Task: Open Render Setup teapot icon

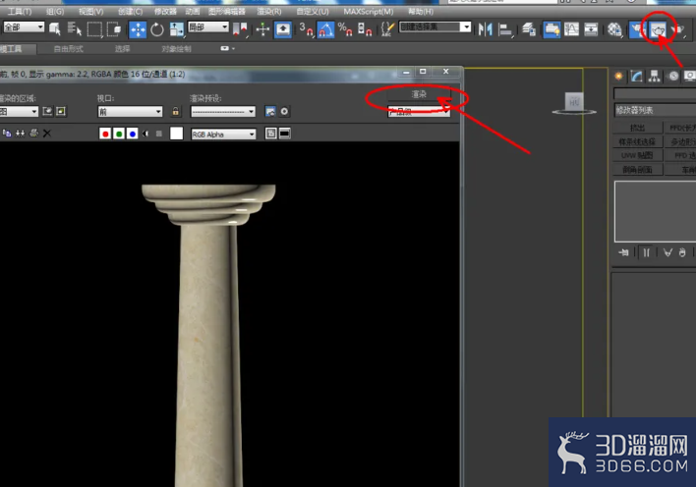Action: click(637, 29)
